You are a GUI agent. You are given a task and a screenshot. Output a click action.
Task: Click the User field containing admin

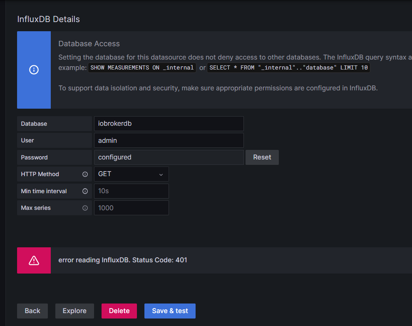pyautogui.click(x=169, y=140)
